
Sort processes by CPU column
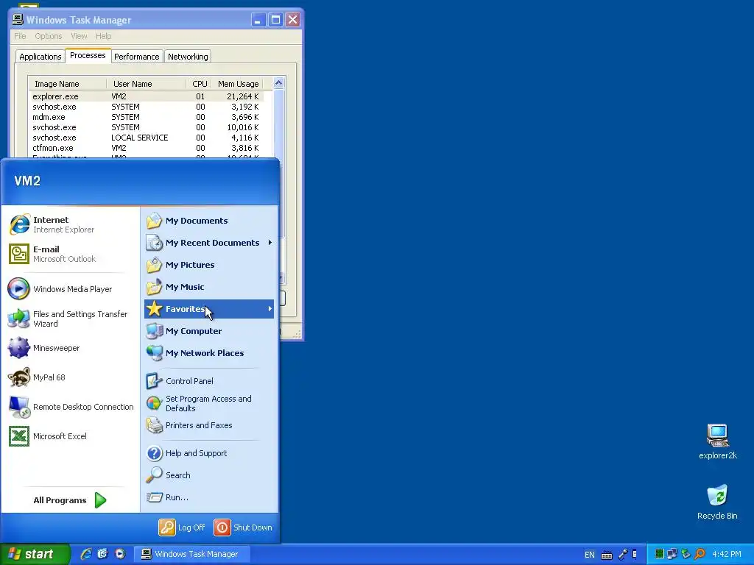[x=199, y=84]
